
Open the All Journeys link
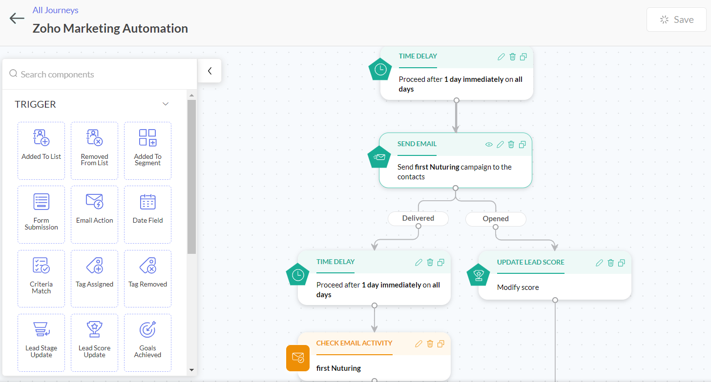55,10
